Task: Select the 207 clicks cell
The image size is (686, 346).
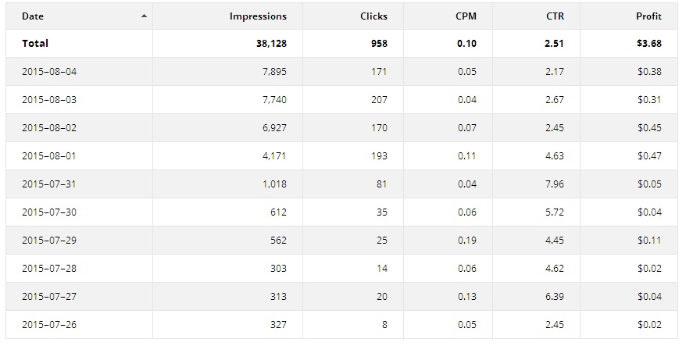Action: (x=379, y=100)
